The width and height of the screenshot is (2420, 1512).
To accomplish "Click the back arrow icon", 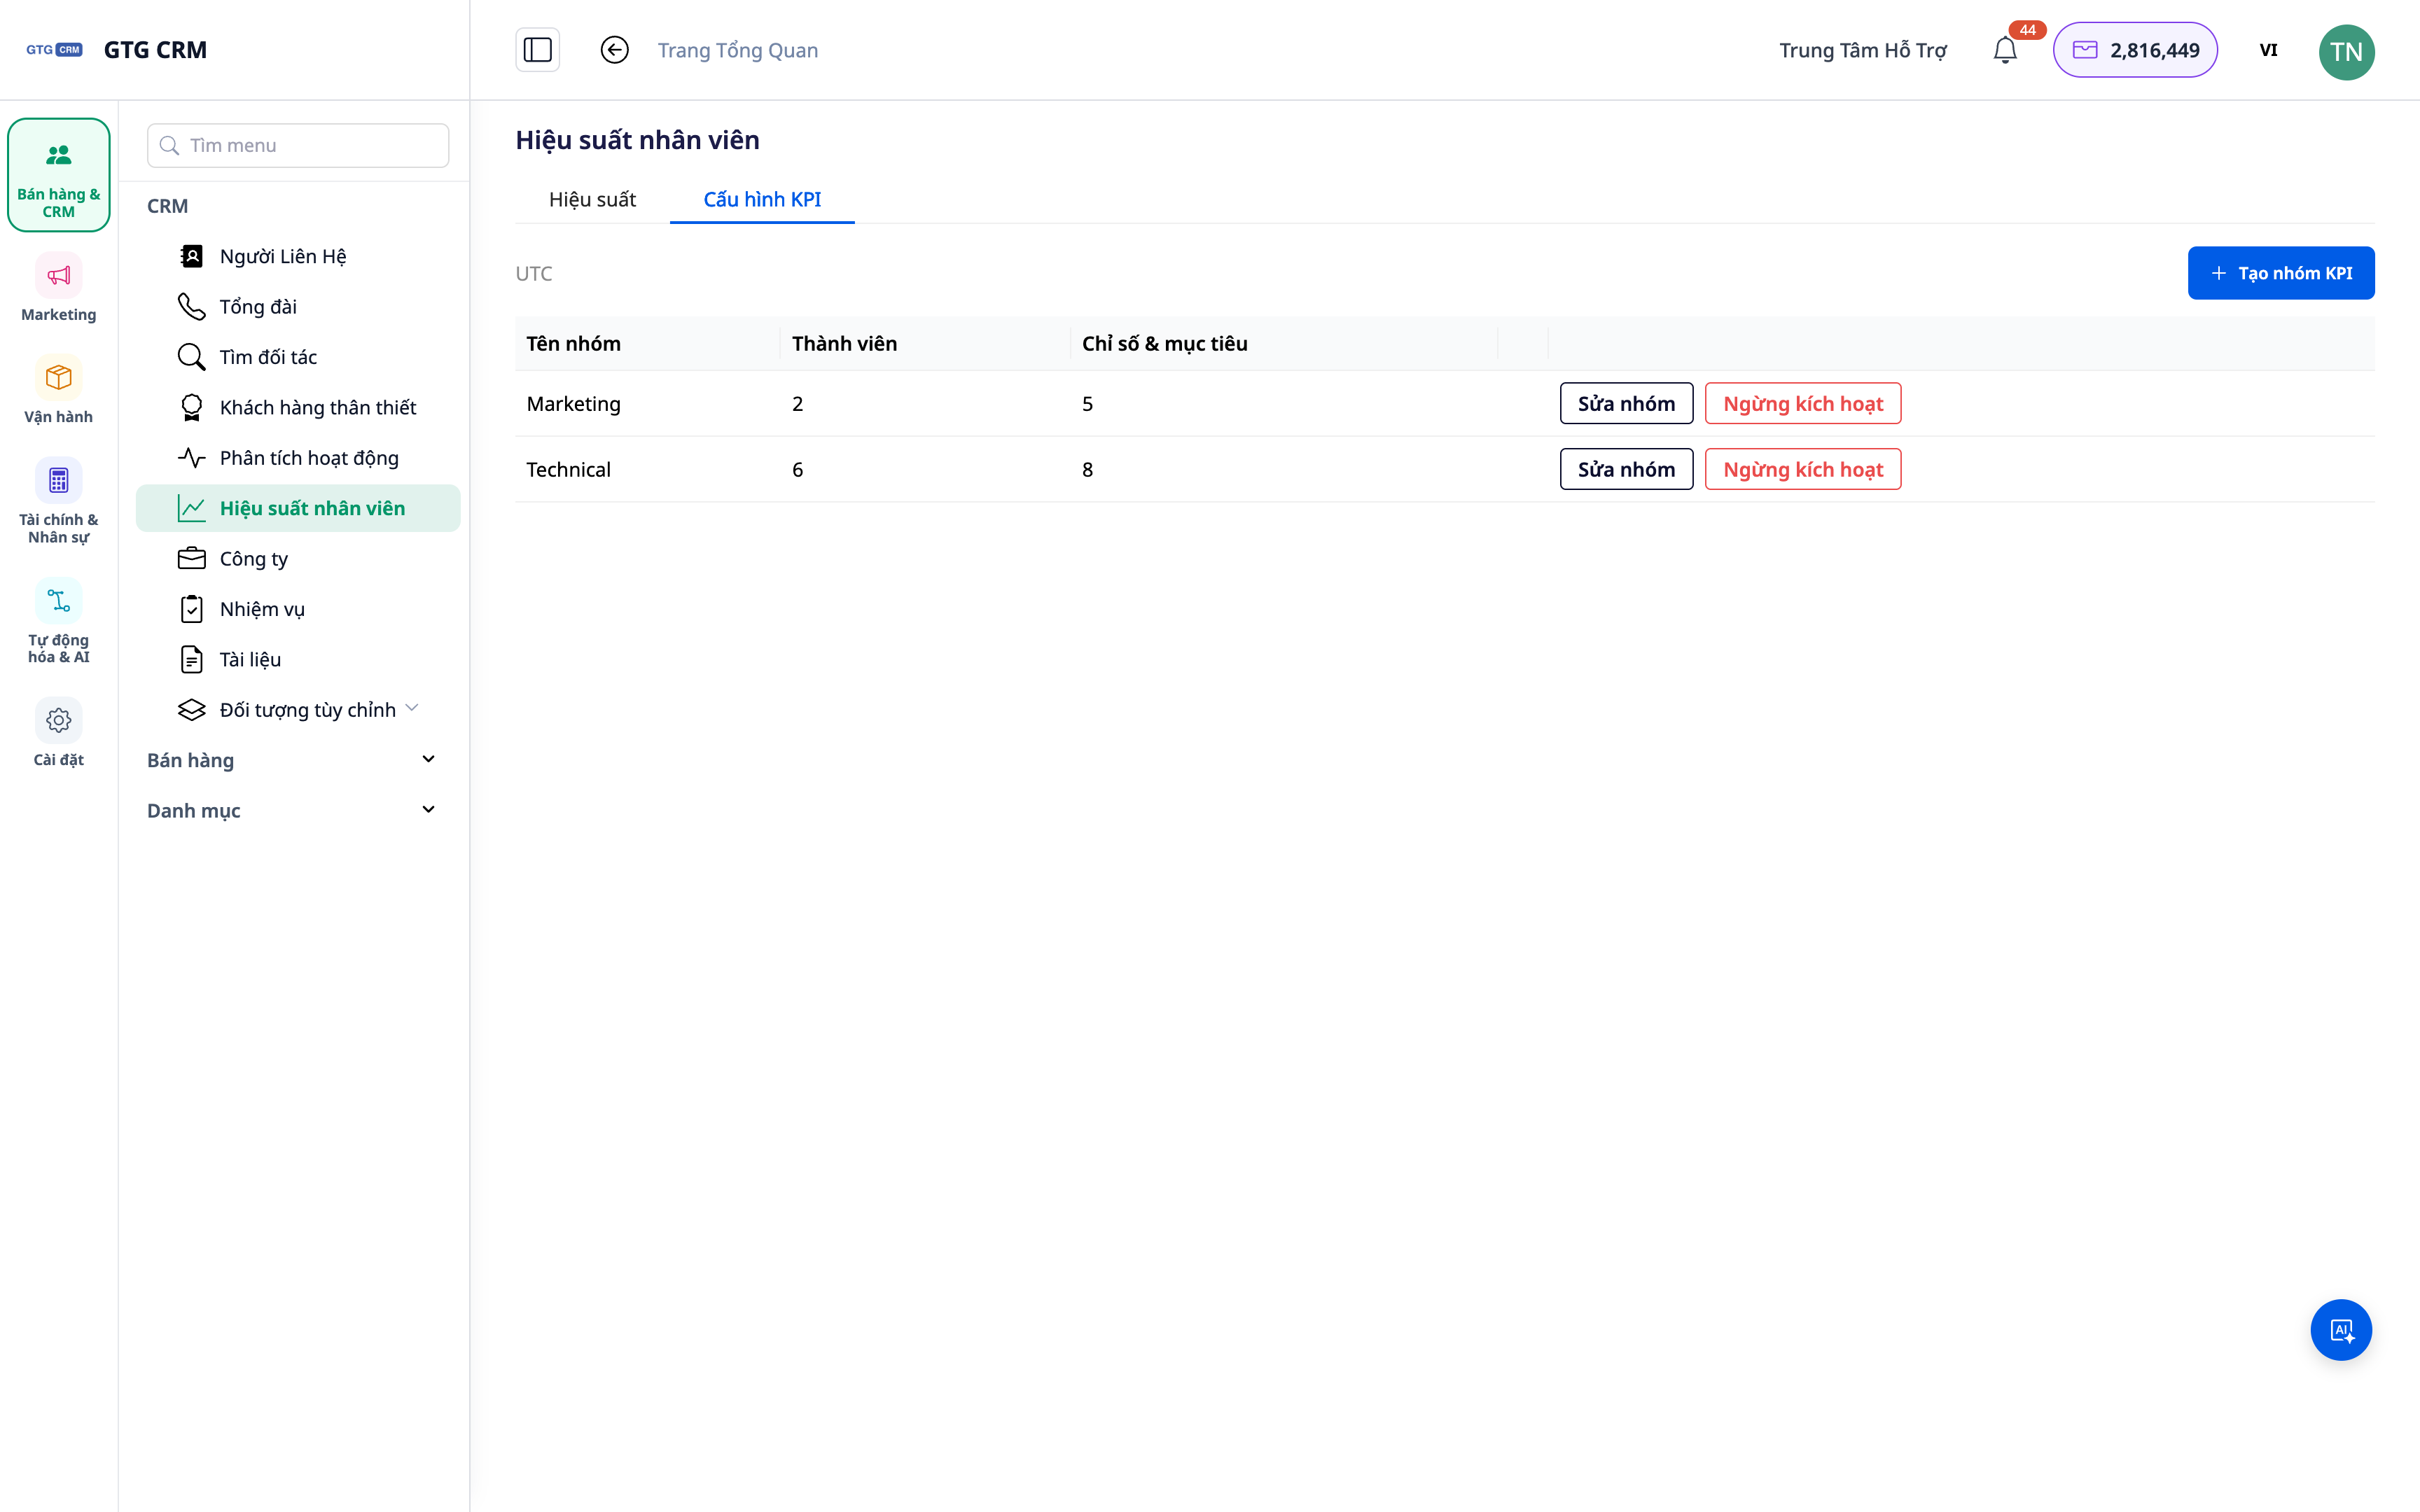I will pos(615,50).
